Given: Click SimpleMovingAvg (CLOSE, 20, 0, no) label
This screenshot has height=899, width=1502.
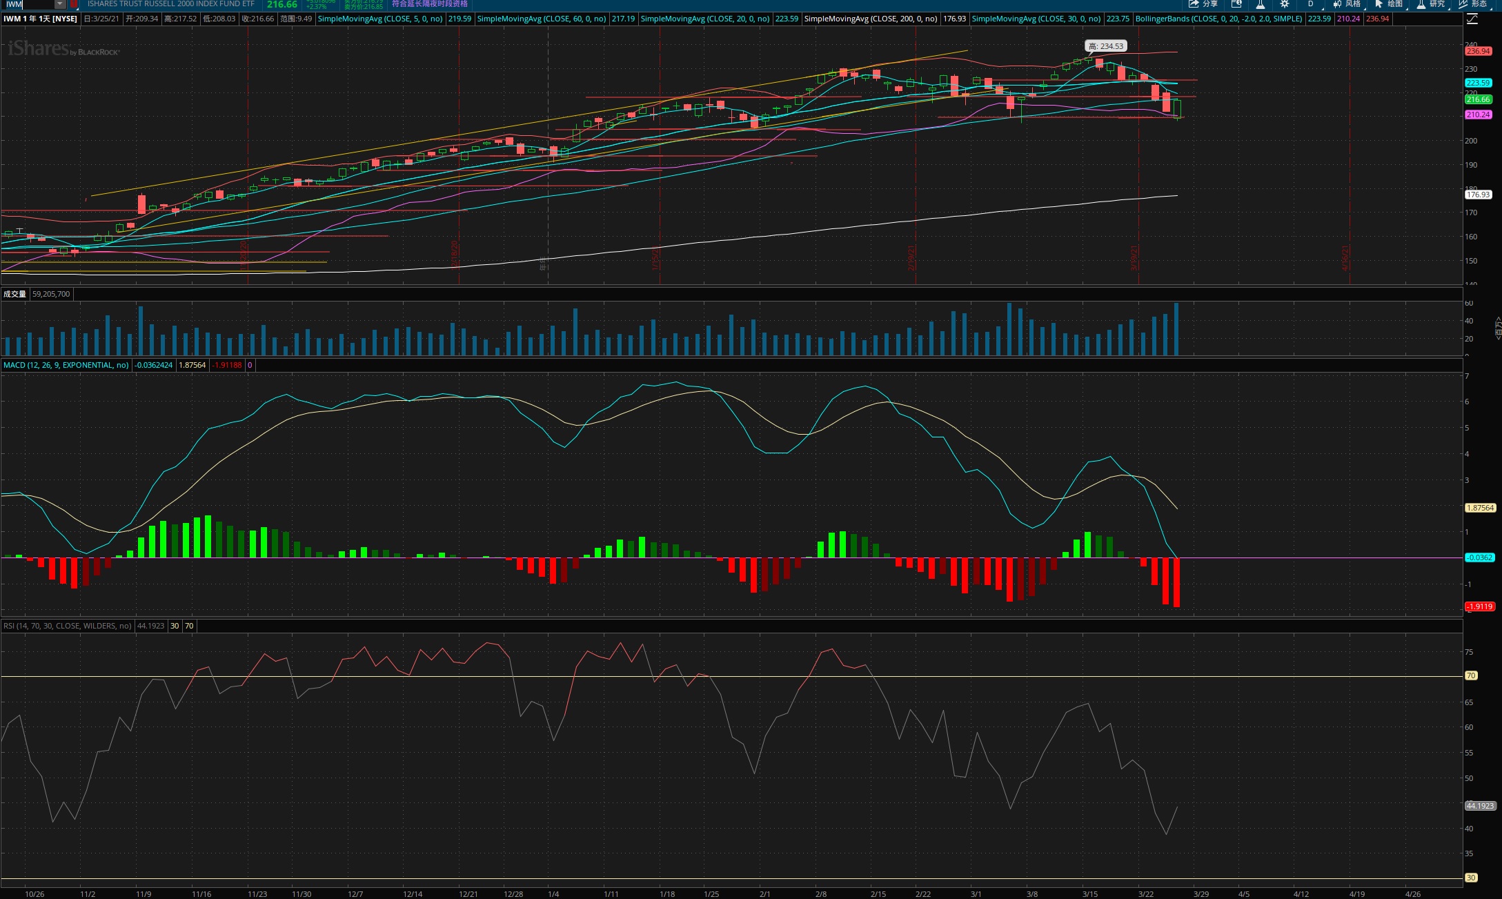Looking at the screenshot, I should click(x=705, y=19).
